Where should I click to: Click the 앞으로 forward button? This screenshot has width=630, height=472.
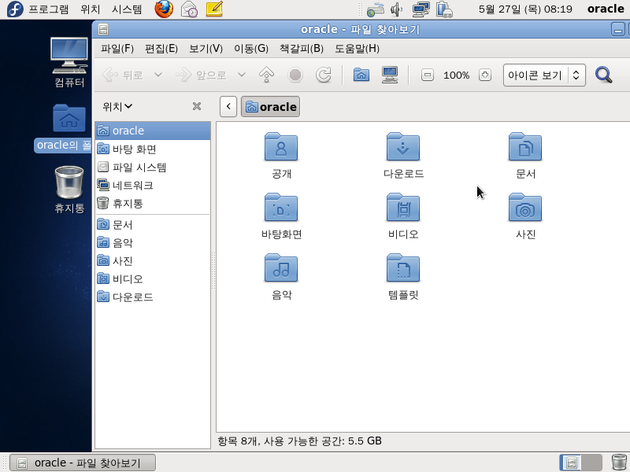[201, 75]
